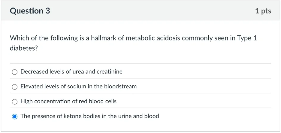Select the high red blood cells radio button
The height and width of the screenshot is (133, 281).
coord(15,102)
